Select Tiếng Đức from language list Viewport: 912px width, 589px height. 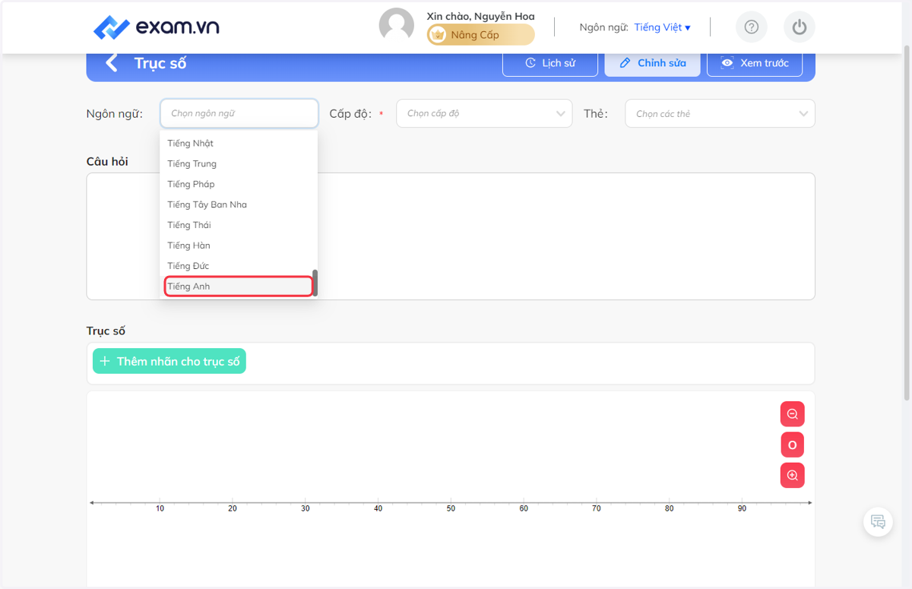239,266
